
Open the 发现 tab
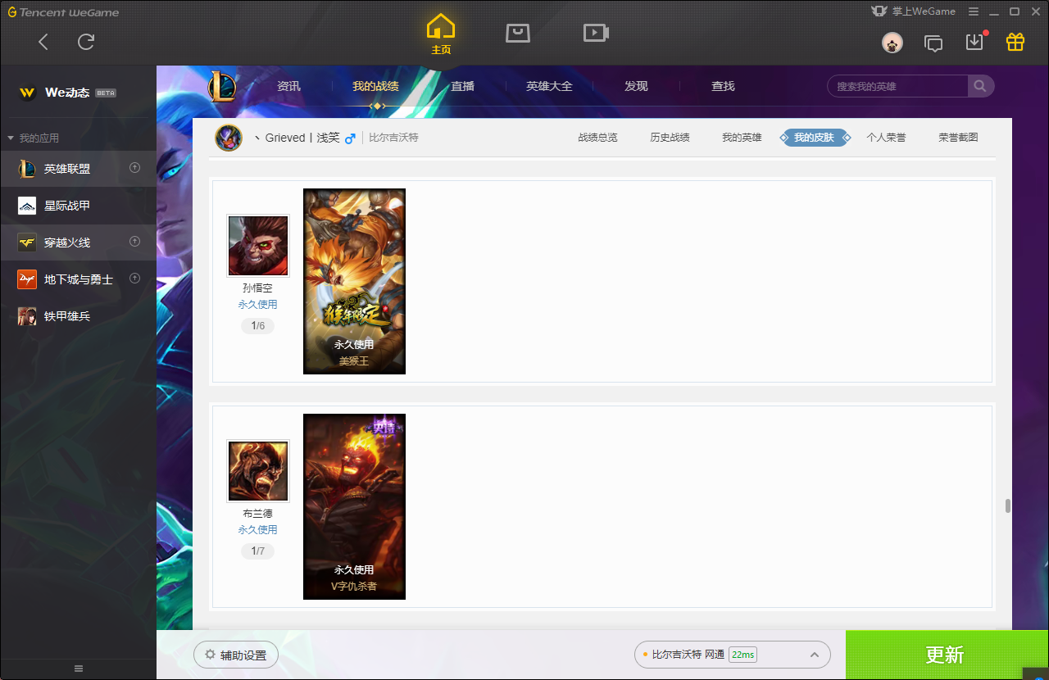636,86
